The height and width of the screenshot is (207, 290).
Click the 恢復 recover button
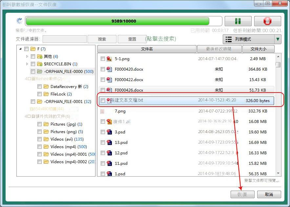[242, 194]
